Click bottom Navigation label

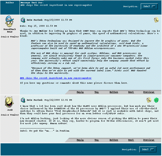pyautogui.click(x=129, y=149)
